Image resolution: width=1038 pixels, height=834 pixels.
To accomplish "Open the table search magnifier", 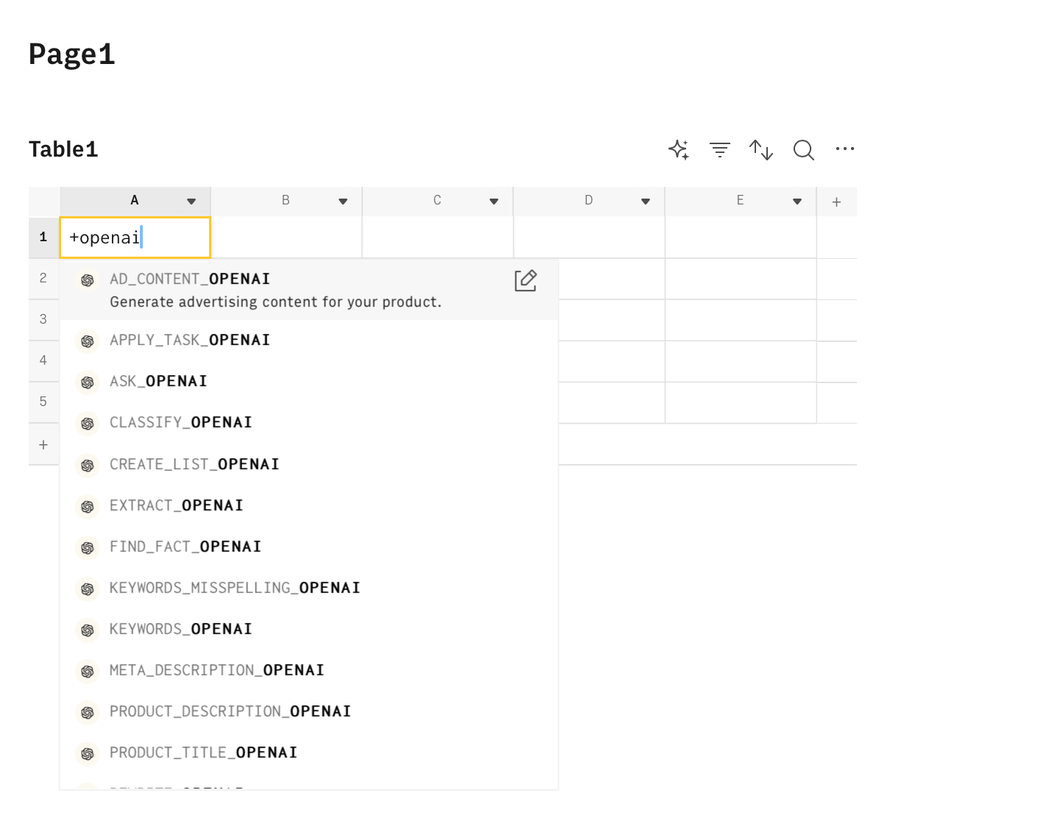I will [x=804, y=150].
